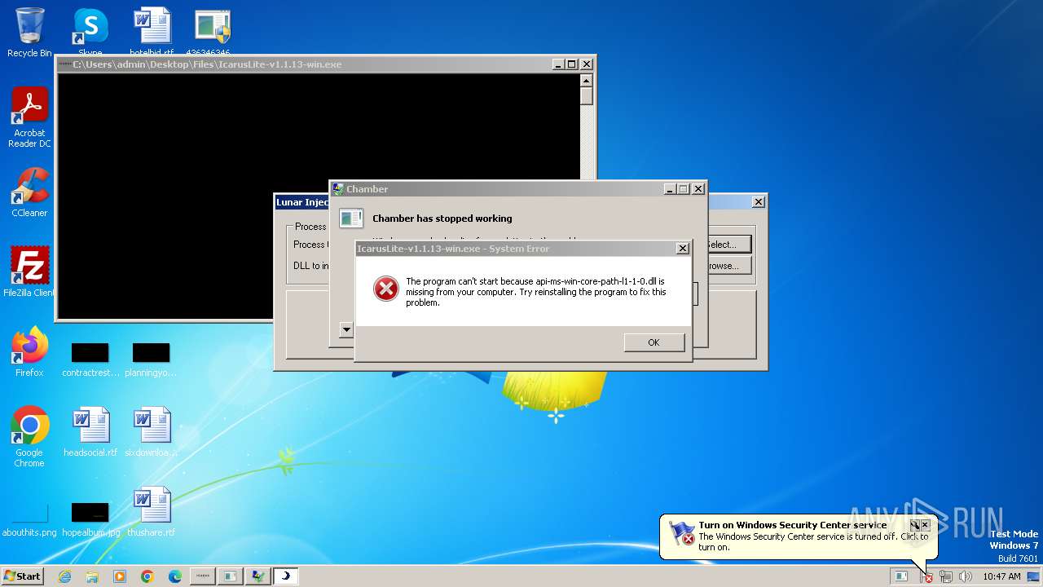Open the balloon notification options wrench
1043x587 pixels.
(914, 525)
